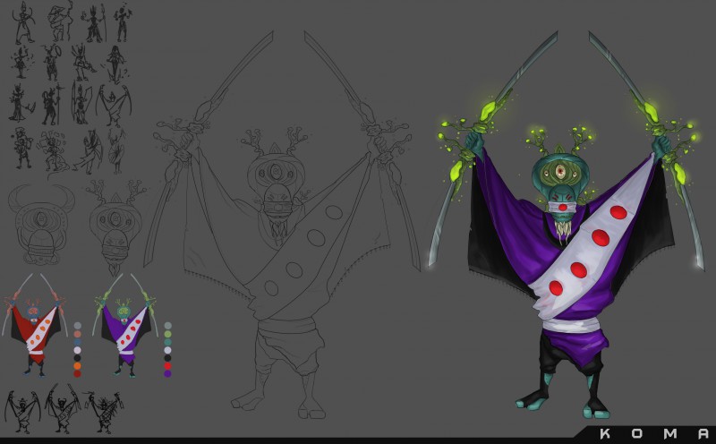Screen dimensions: 716x444
Task: Pick the gray swatch atop the red variant palette
Action: [x=77, y=326]
